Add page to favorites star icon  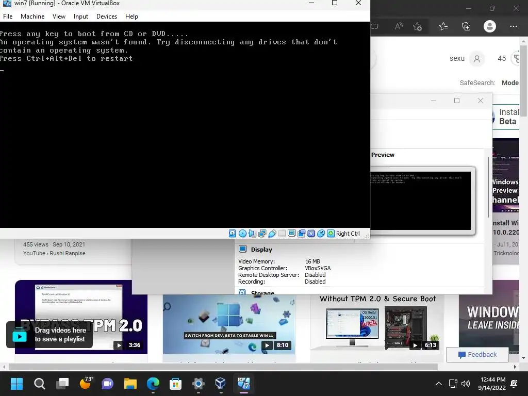pos(417,26)
